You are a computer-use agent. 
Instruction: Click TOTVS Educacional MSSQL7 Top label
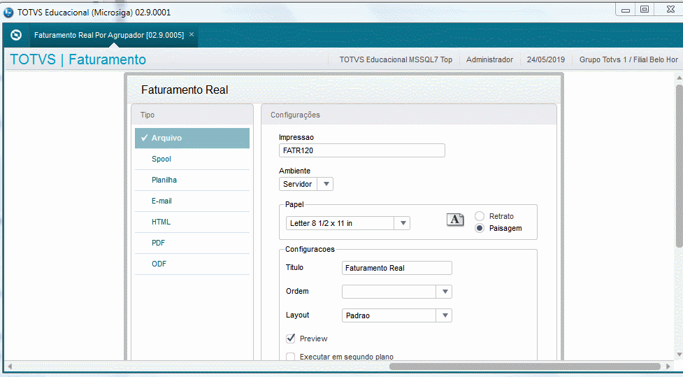point(396,59)
